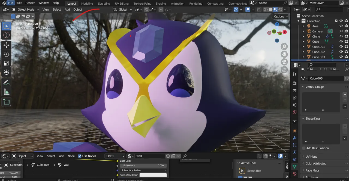Click the pan view hand icon
Viewport: 349px width, 181px height.
coord(284,54)
